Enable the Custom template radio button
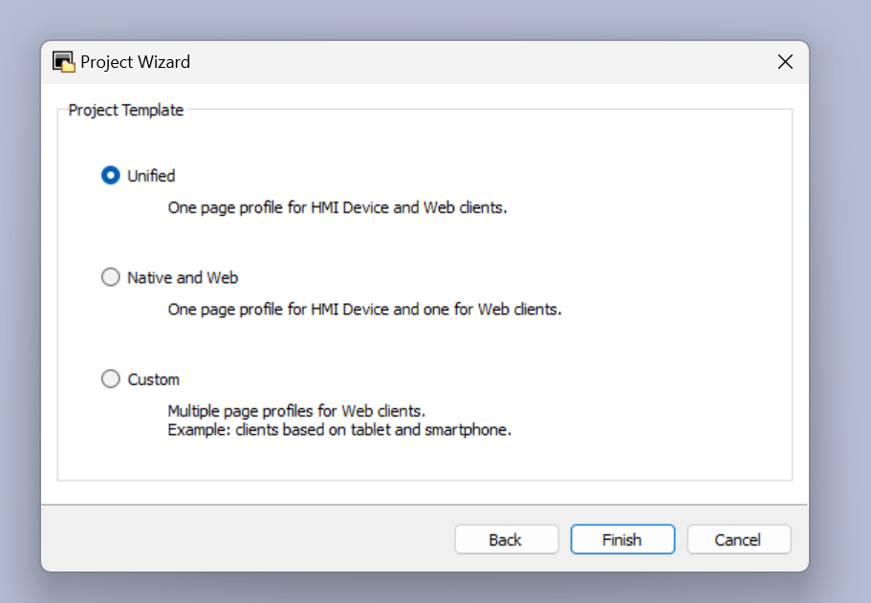Image resolution: width=871 pixels, height=603 pixels. [111, 379]
